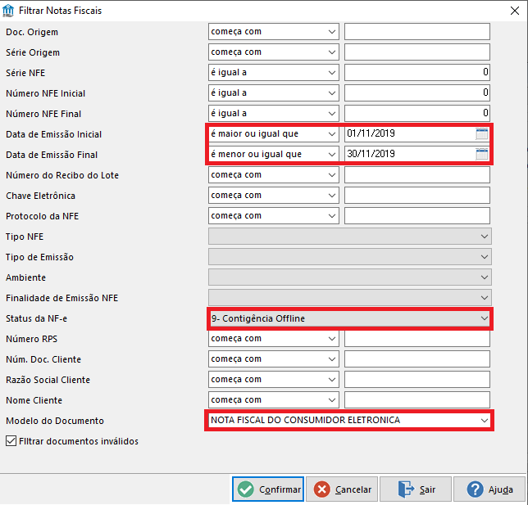This screenshot has width=528, height=505.
Task: Open Núm. Doc. Cliente operator dropdown
Action: click(274, 359)
